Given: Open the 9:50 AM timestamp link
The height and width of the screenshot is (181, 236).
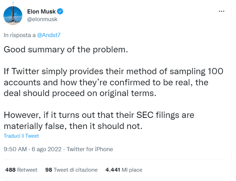Looking at the screenshot, I should (15, 149).
